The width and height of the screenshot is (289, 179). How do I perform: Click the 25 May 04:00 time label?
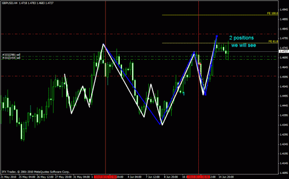point(26,177)
